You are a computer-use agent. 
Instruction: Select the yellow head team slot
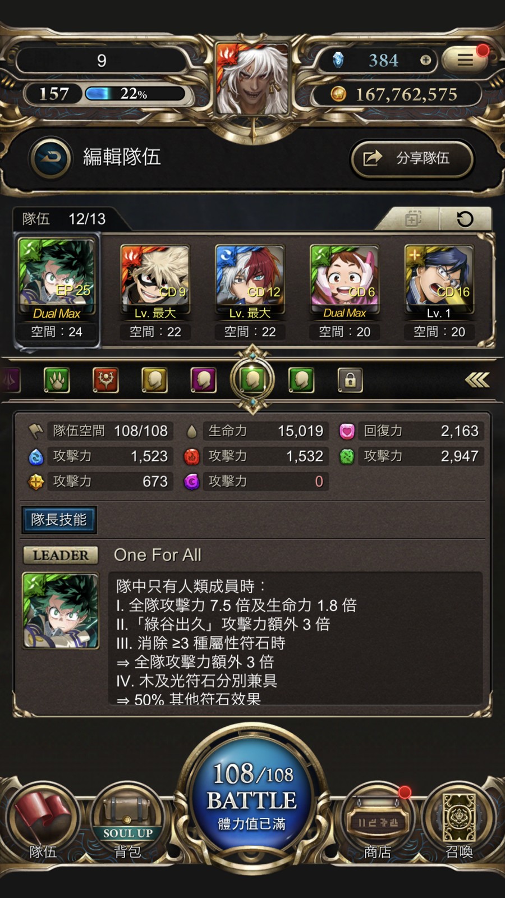154,381
